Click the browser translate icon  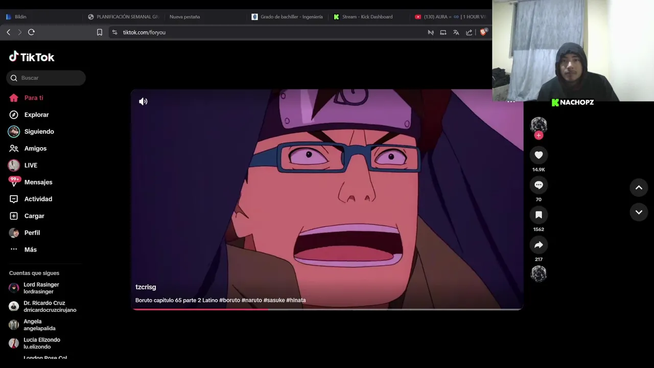(x=456, y=32)
